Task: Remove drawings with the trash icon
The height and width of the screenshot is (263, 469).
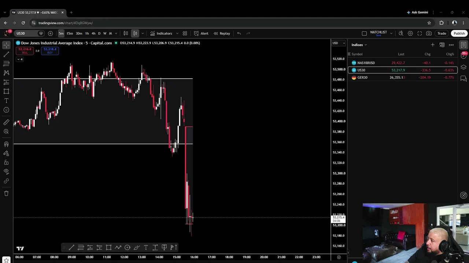Action: point(6,194)
